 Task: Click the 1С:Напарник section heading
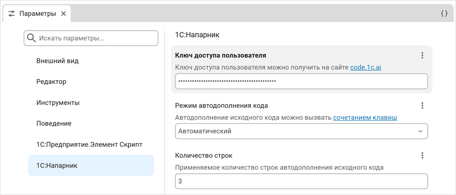[197, 35]
